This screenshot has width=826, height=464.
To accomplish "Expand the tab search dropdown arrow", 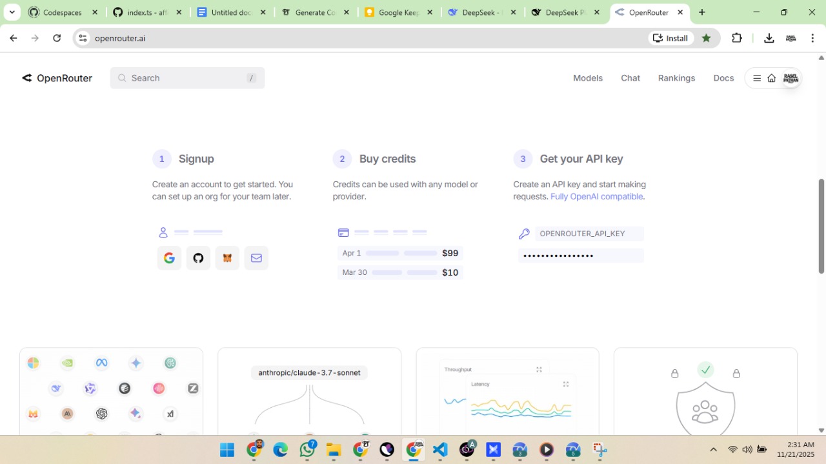I will coord(12,12).
